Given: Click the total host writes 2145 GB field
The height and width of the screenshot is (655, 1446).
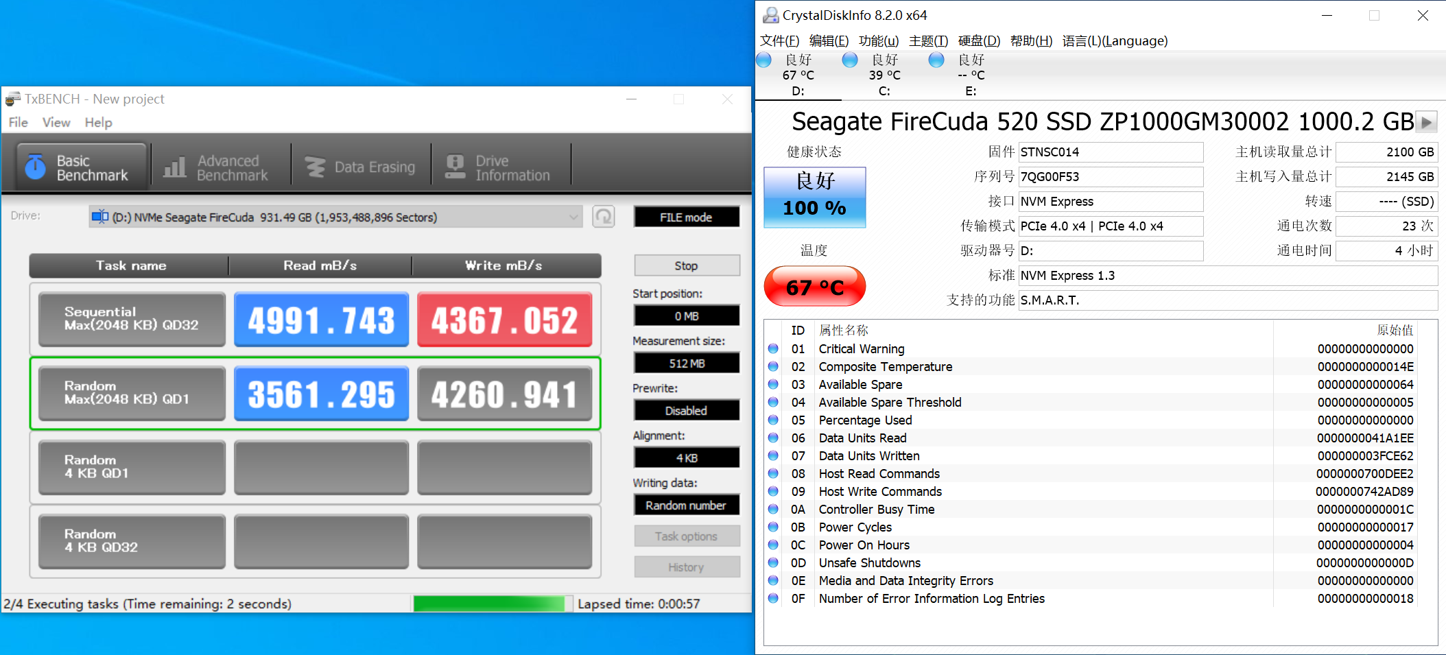Looking at the screenshot, I should click(x=1386, y=176).
